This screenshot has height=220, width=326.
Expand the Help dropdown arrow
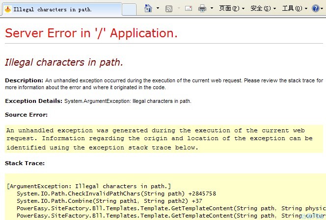tap(323, 8)
